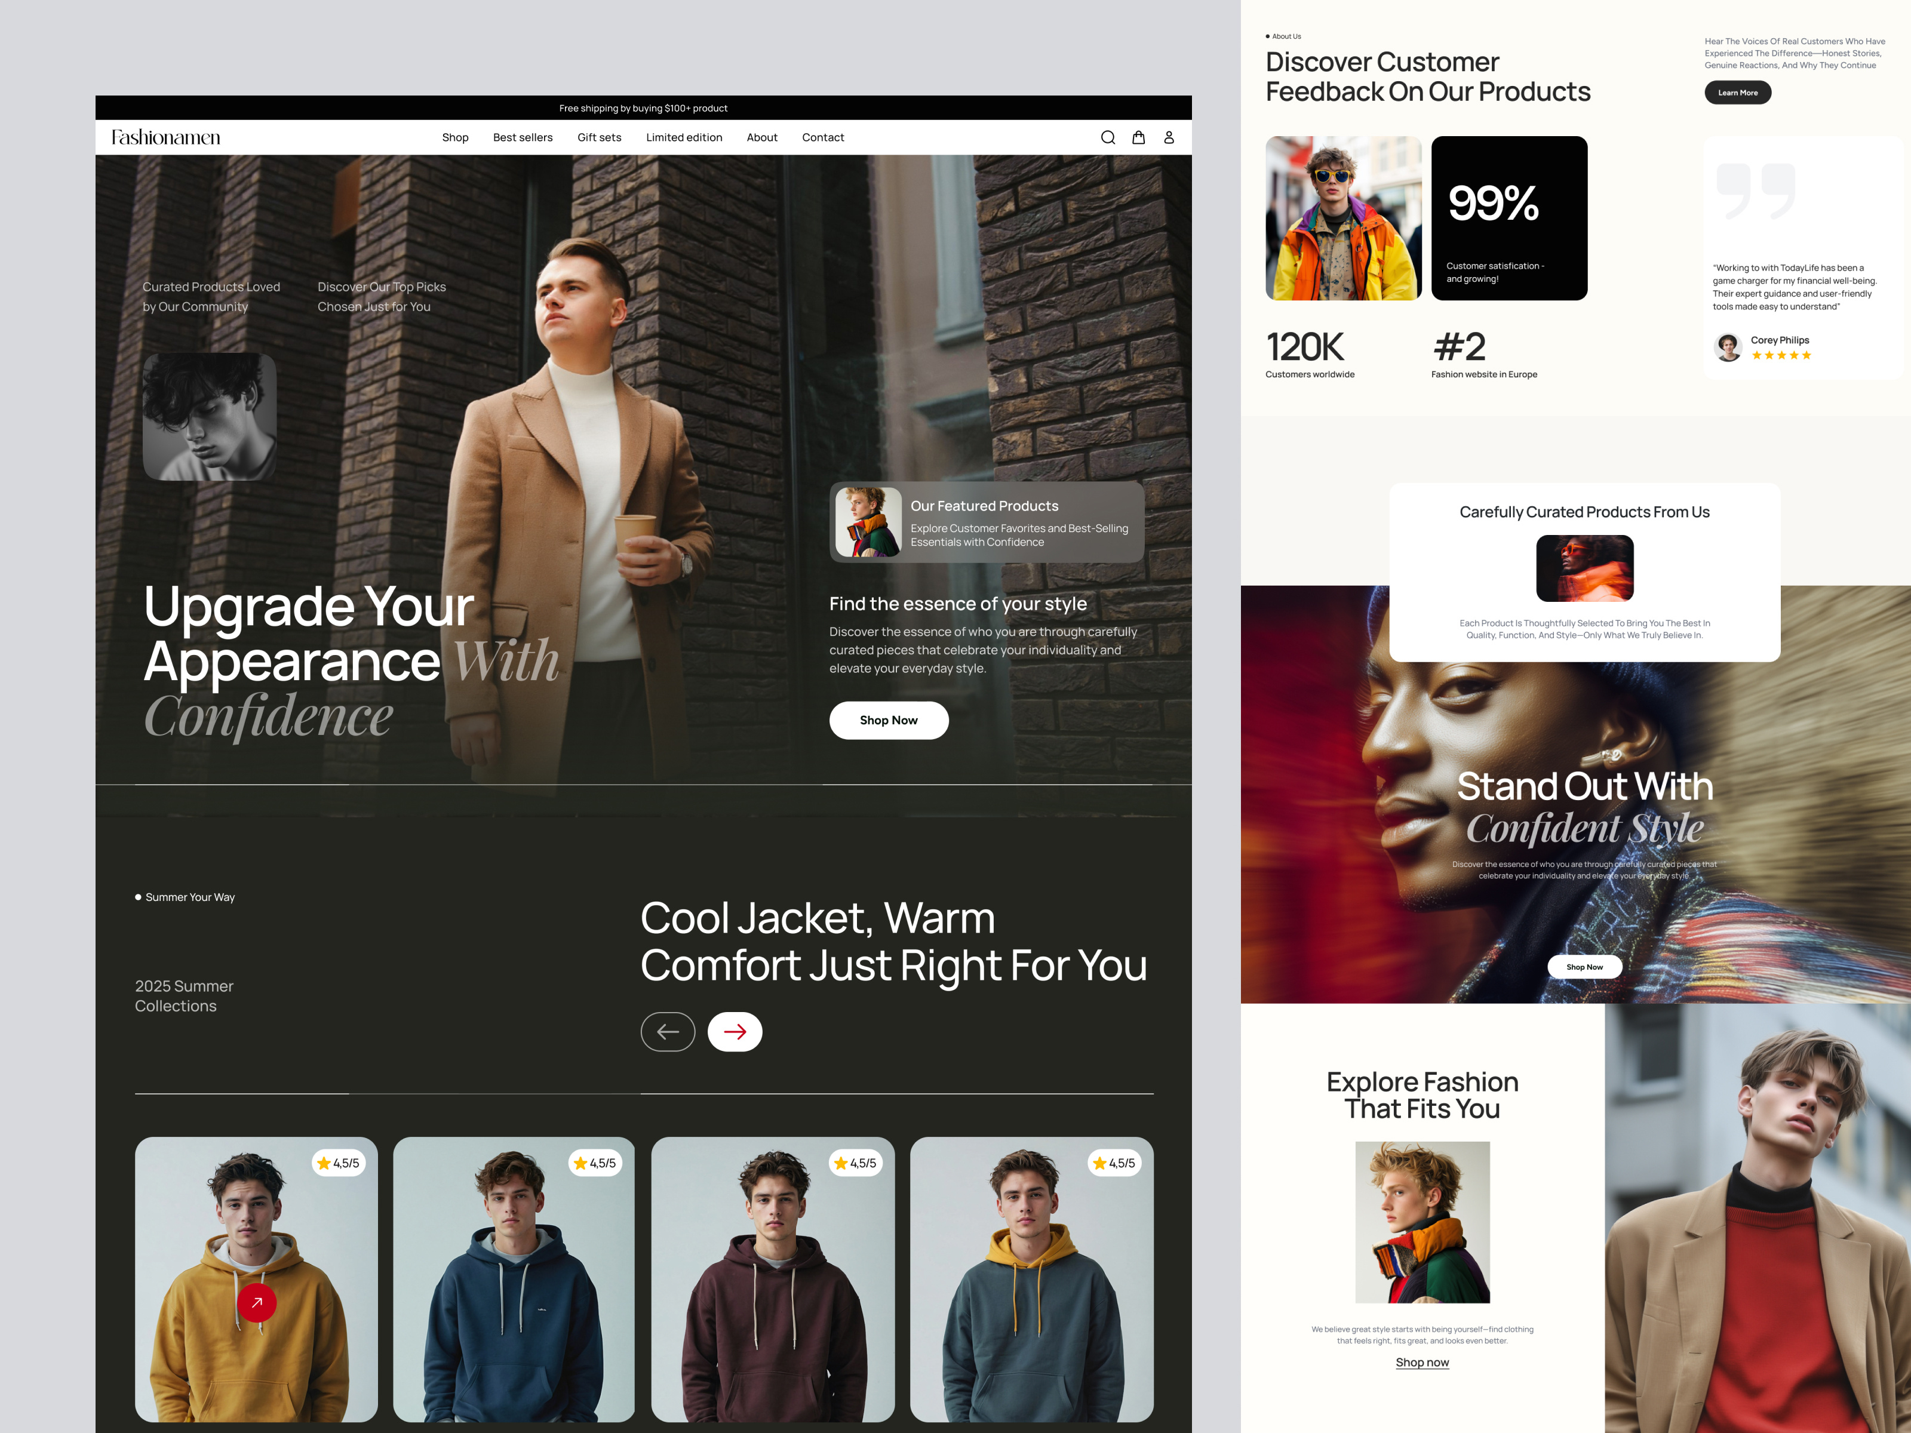The image size is (1911, 1433).
Task: Open the Contact page from the navbar
Action: [x=822, y=137]
